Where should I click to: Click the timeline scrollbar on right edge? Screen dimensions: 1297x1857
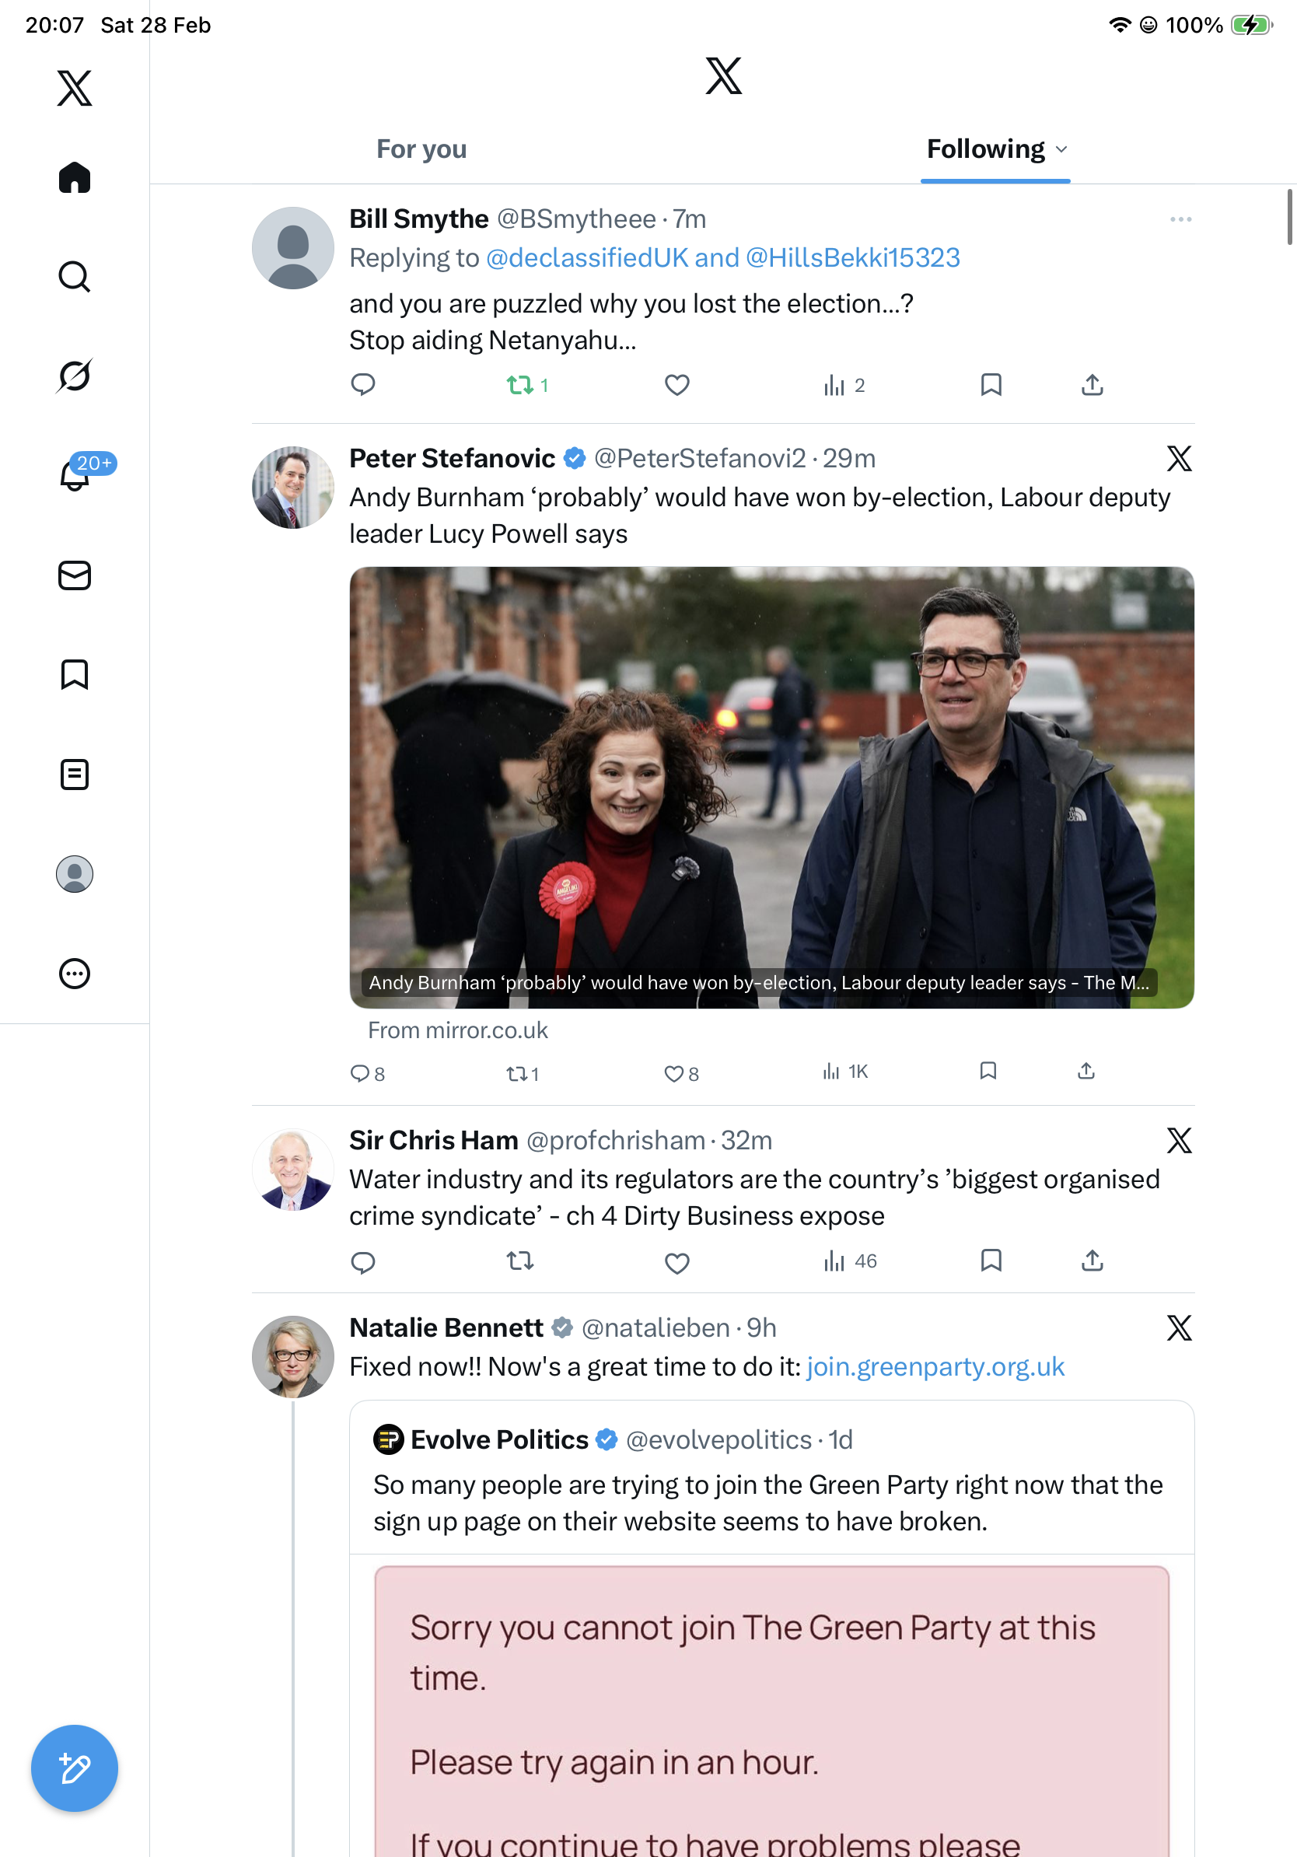(1290, 216)
